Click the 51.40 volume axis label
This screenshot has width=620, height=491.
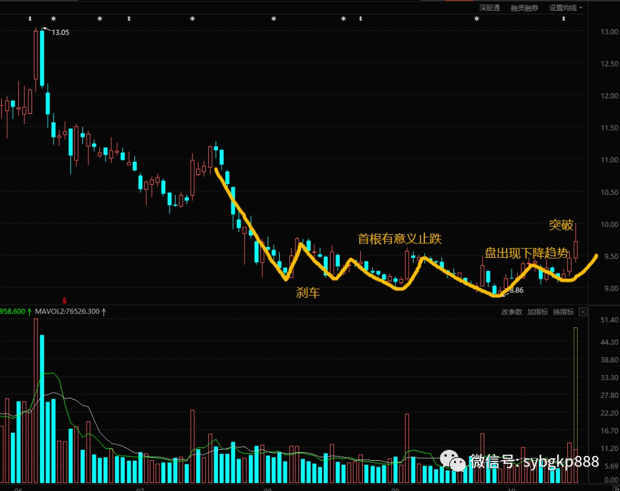609,320
